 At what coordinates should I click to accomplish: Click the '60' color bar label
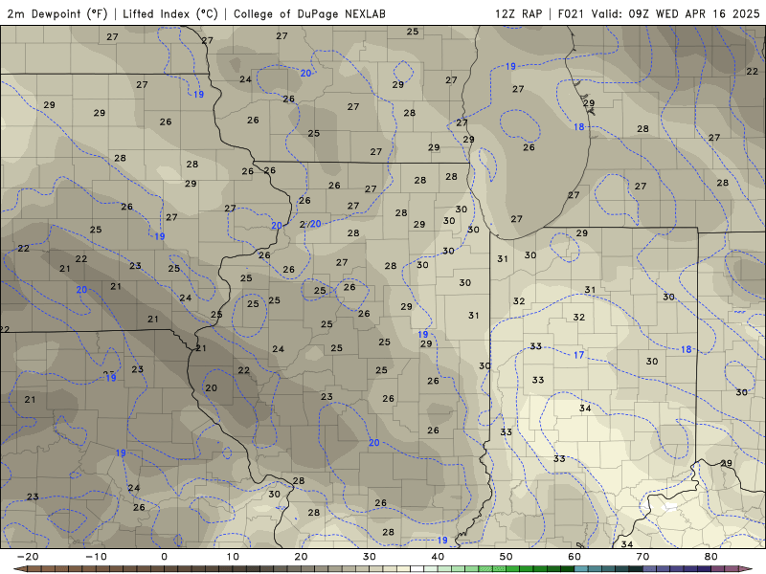coord(574,557)
